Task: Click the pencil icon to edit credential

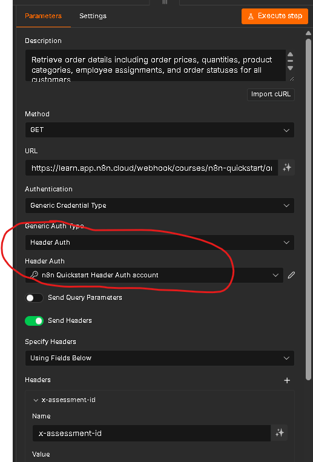Action: 291,275
